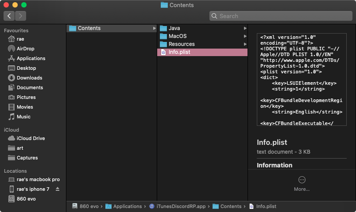Open the 860 evo drive in sidebar
Viewport: 356px width, 212px height.
tap(22, 199)
